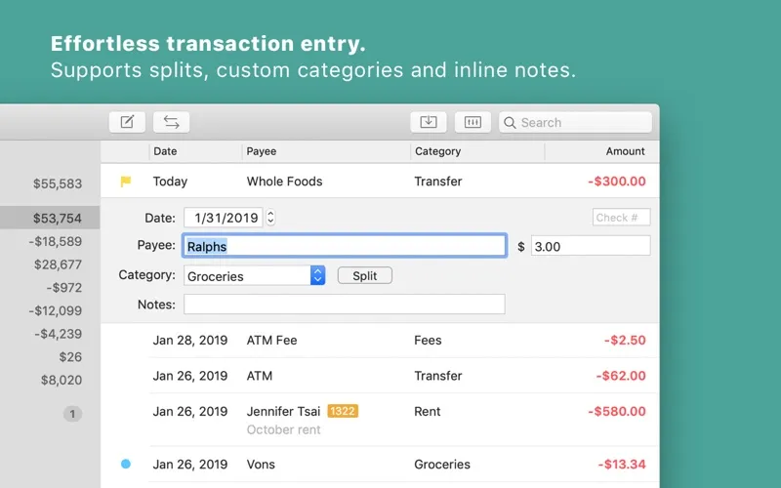Click the import download toolbar icon
Image resolution: width=781 pixels, height=488 pixels.
coord(429,122)
